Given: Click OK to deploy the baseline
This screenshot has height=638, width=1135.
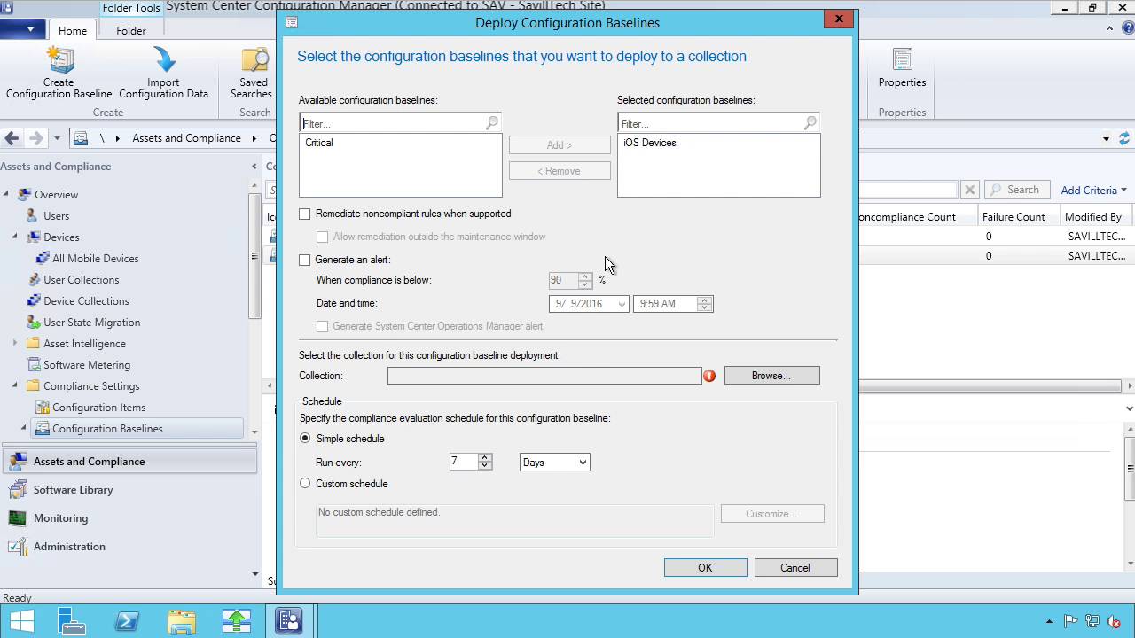Looking at the screenshot, I should click(x=705, y=568).
